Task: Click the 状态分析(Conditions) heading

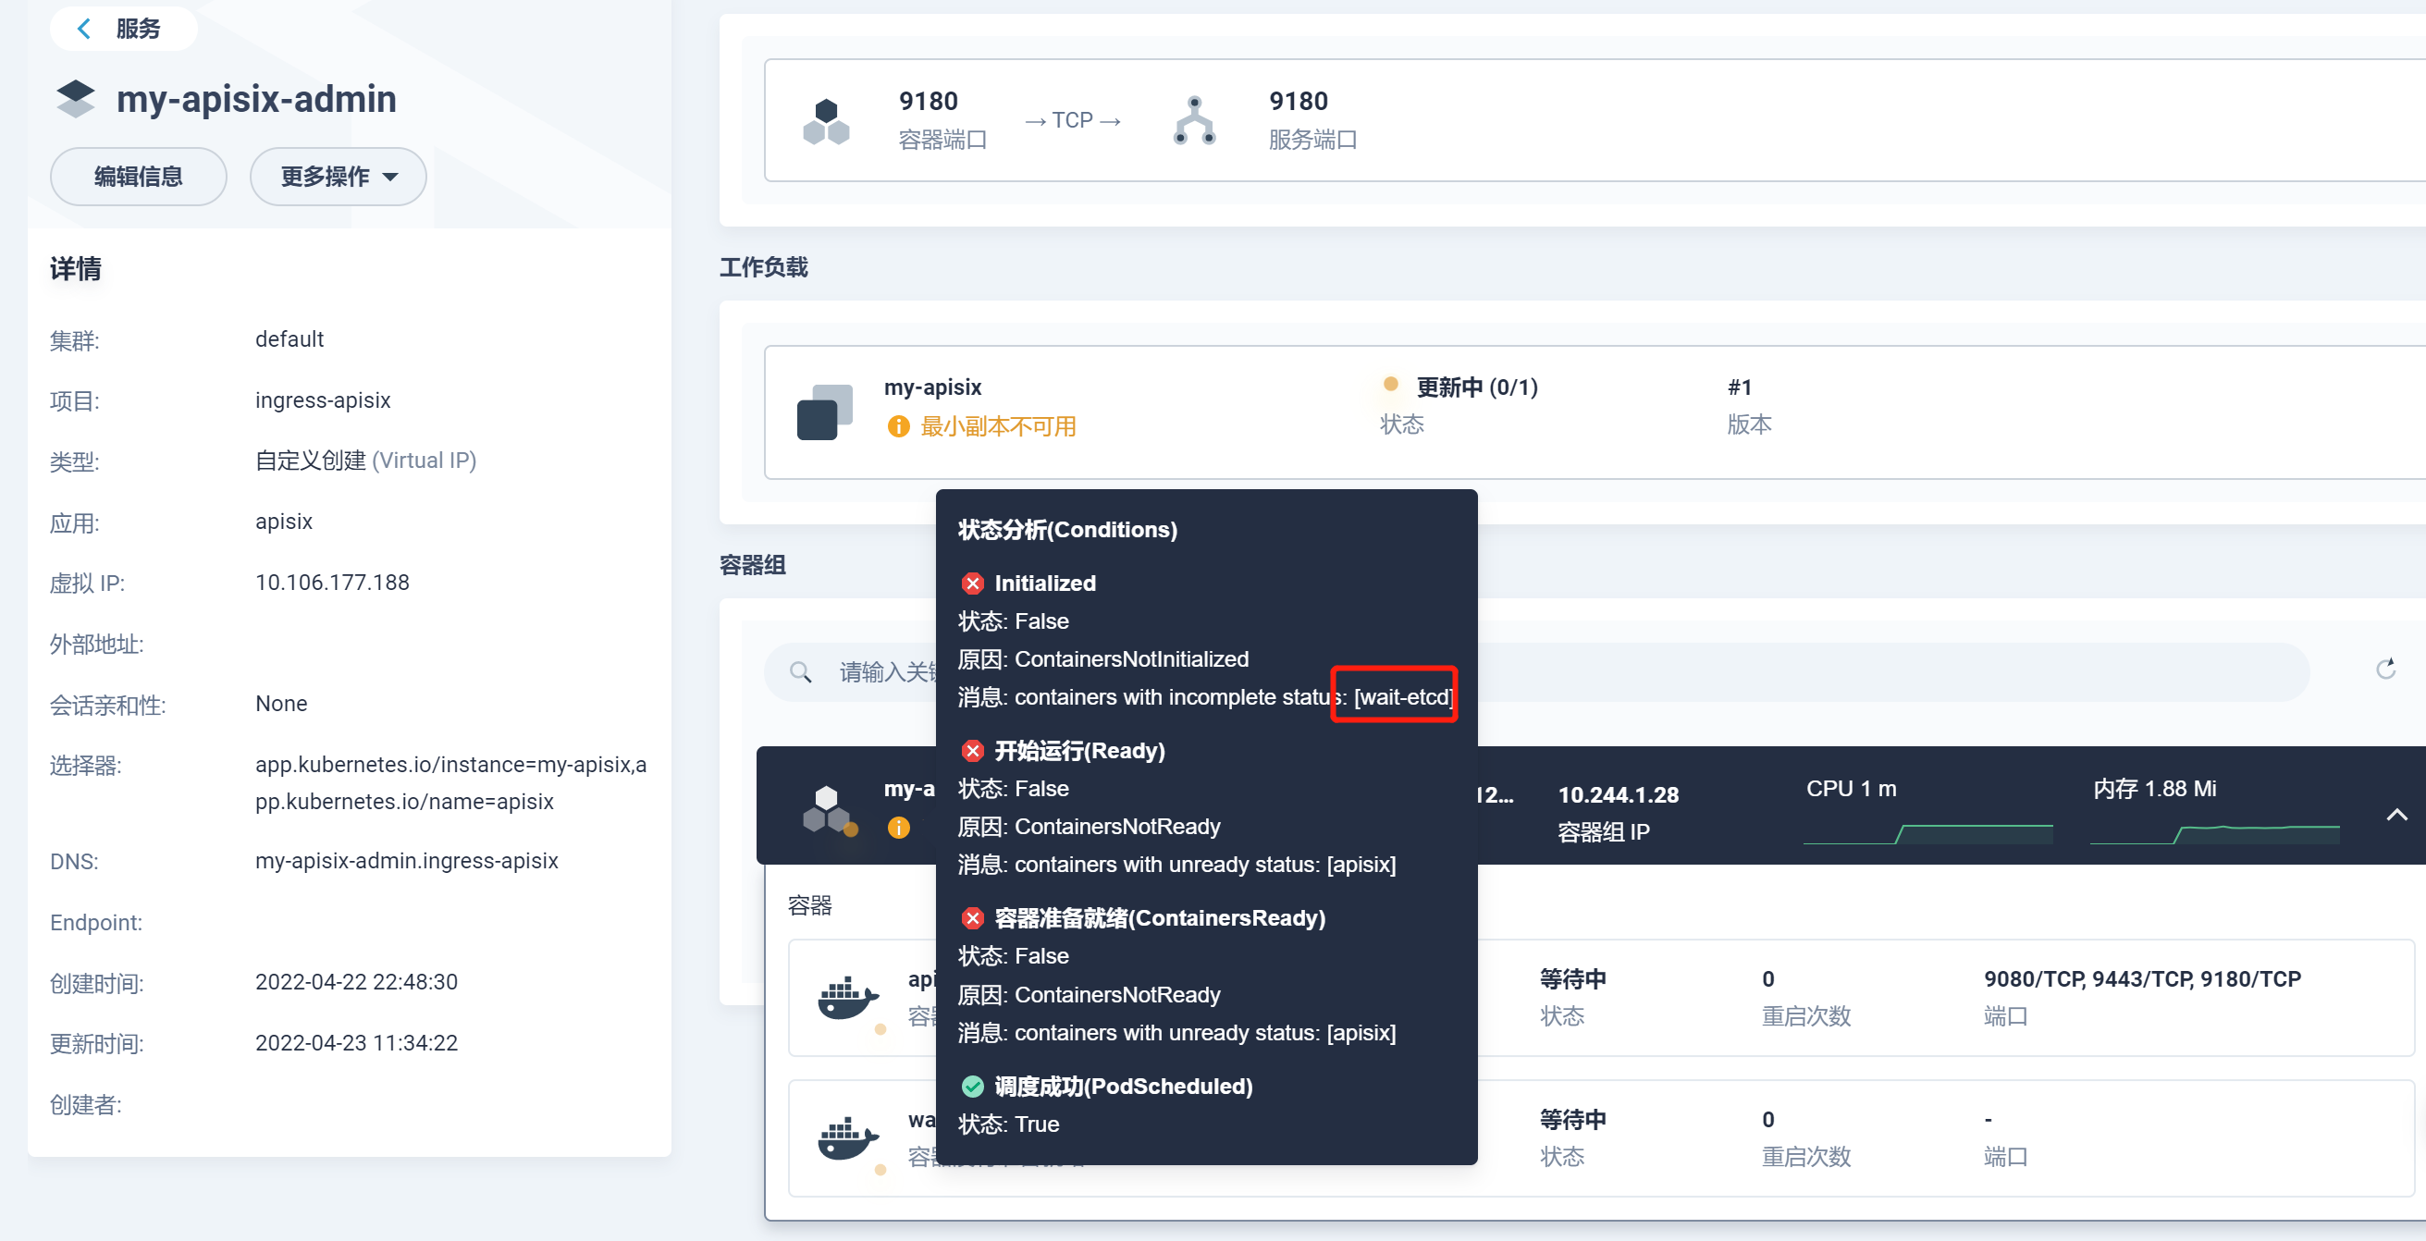Action: 1067,530
